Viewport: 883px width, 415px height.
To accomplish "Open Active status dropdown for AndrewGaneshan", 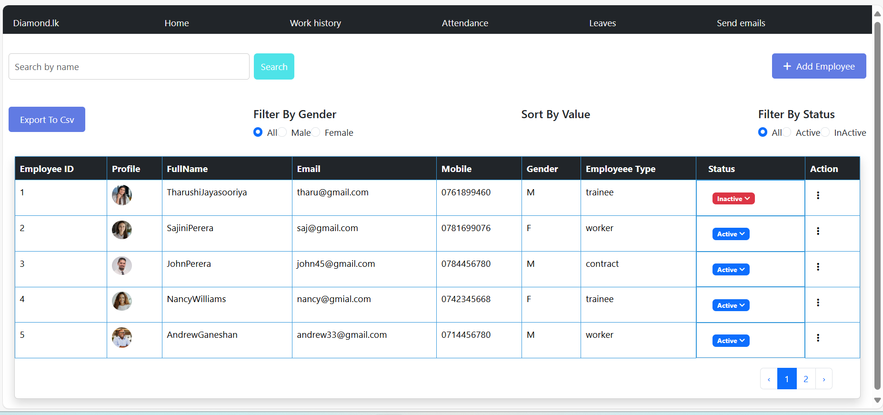I will [x=731, y=341].
